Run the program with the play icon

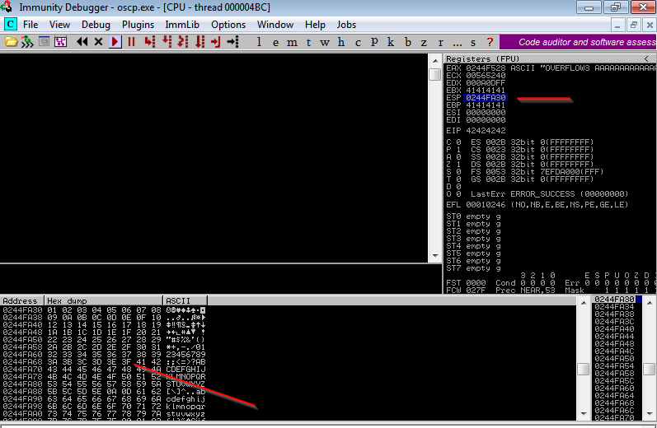115,42
